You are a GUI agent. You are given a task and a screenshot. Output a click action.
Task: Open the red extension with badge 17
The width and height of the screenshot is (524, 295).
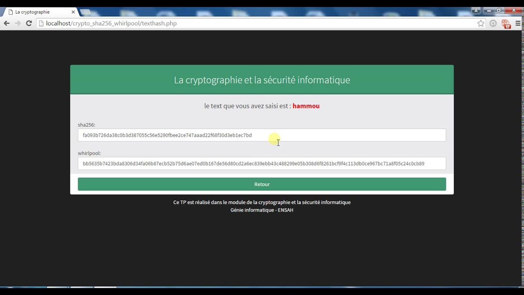pyautogui.click(x=506, y=24)
